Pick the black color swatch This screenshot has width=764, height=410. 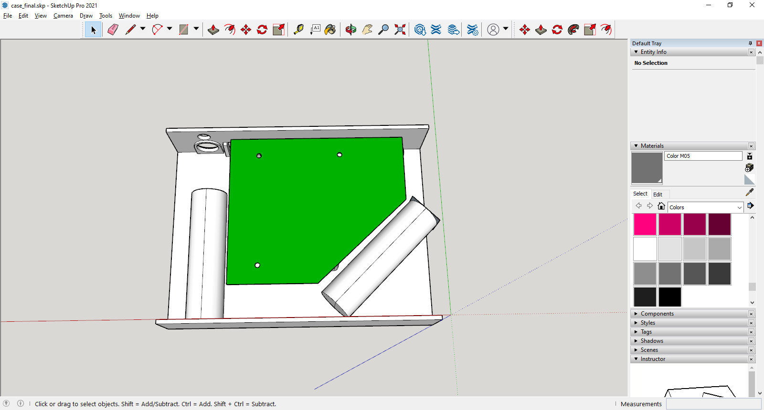click(670, 297)
